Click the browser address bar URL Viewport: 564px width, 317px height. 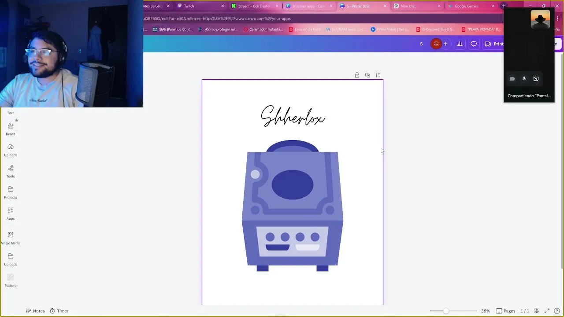point(217,18)
